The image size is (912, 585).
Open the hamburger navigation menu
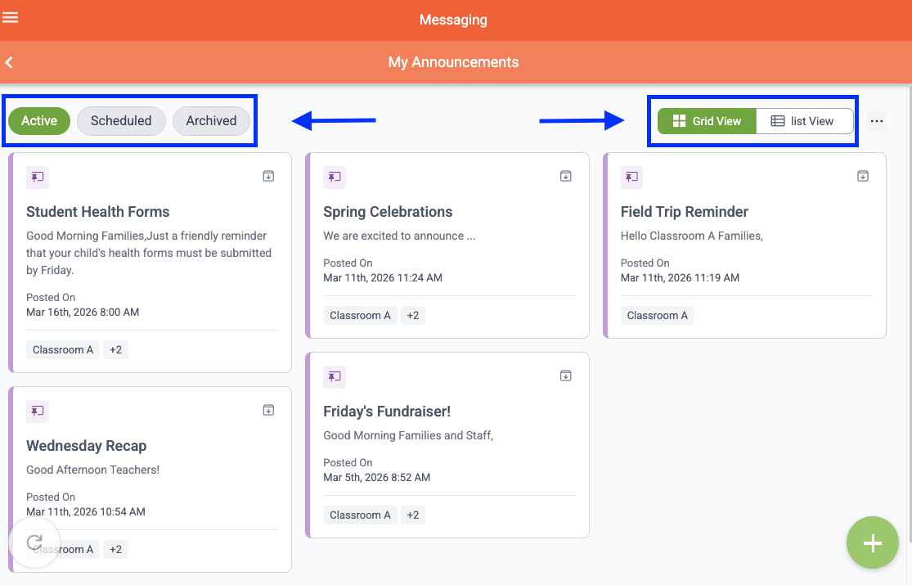(11, 18)
